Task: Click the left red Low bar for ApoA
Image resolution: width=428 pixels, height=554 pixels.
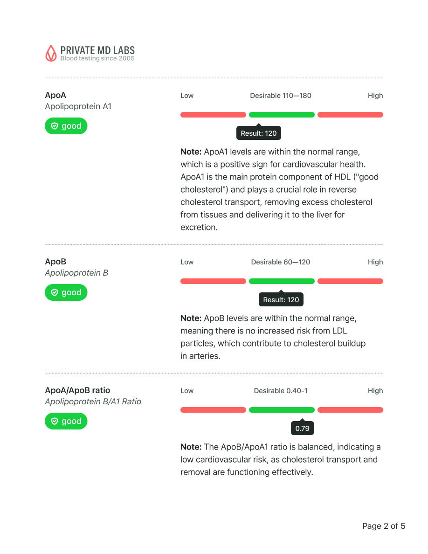Action: [213, 115]
